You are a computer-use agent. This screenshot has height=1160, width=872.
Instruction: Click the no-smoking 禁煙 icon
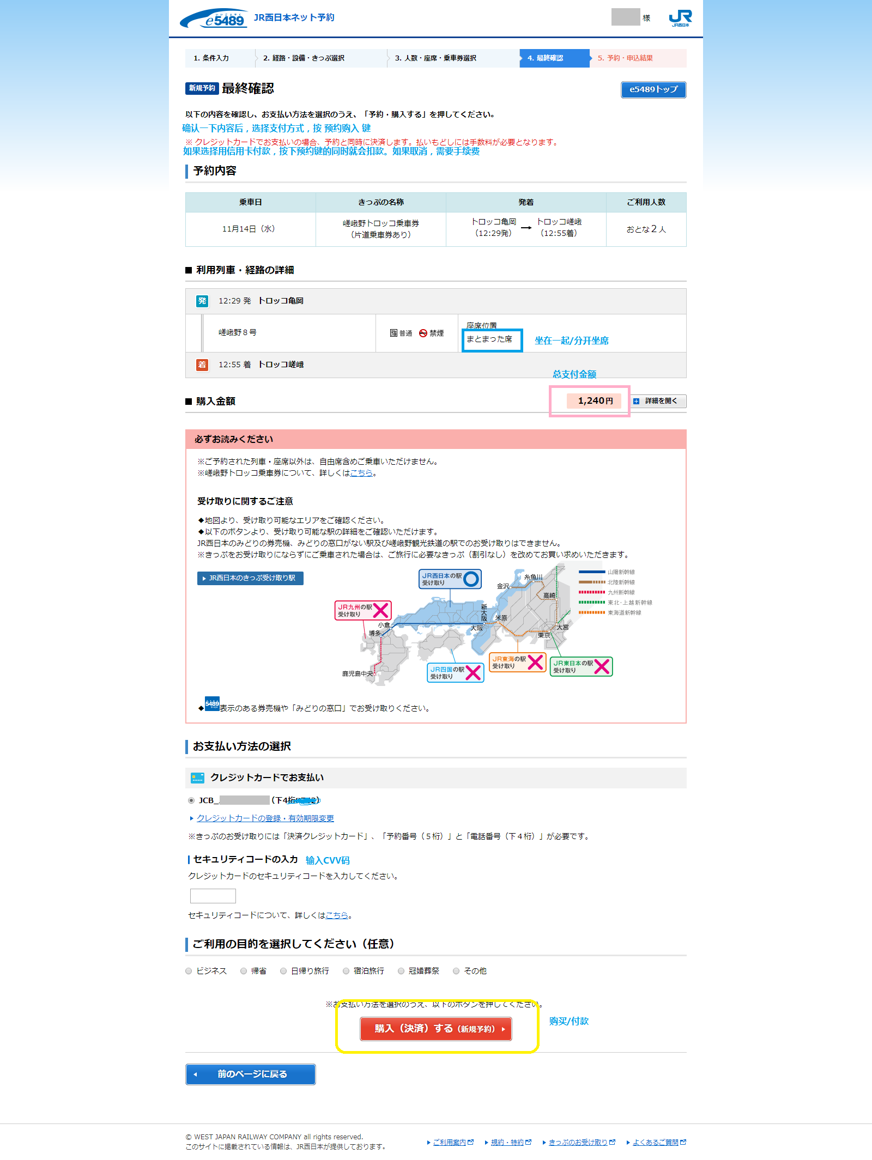click(x=423, y=333)
